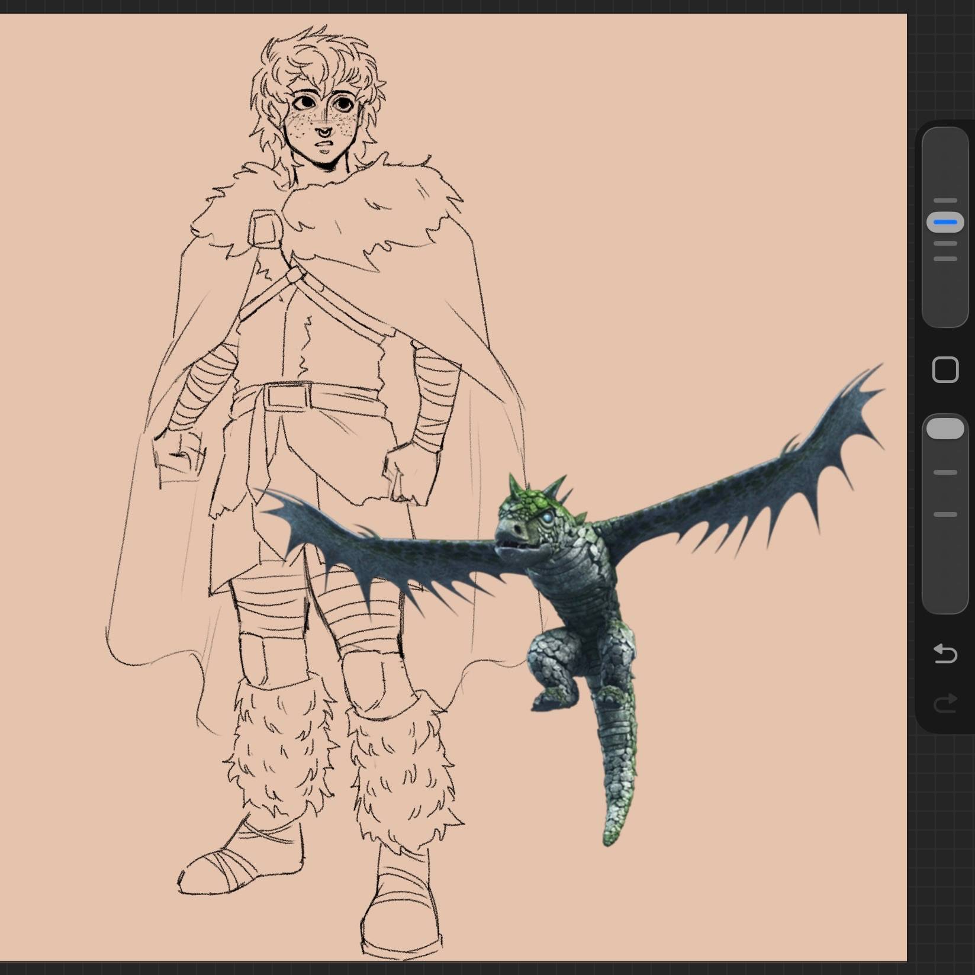Tap the undo arrow in the sidebar

point(945,654)
